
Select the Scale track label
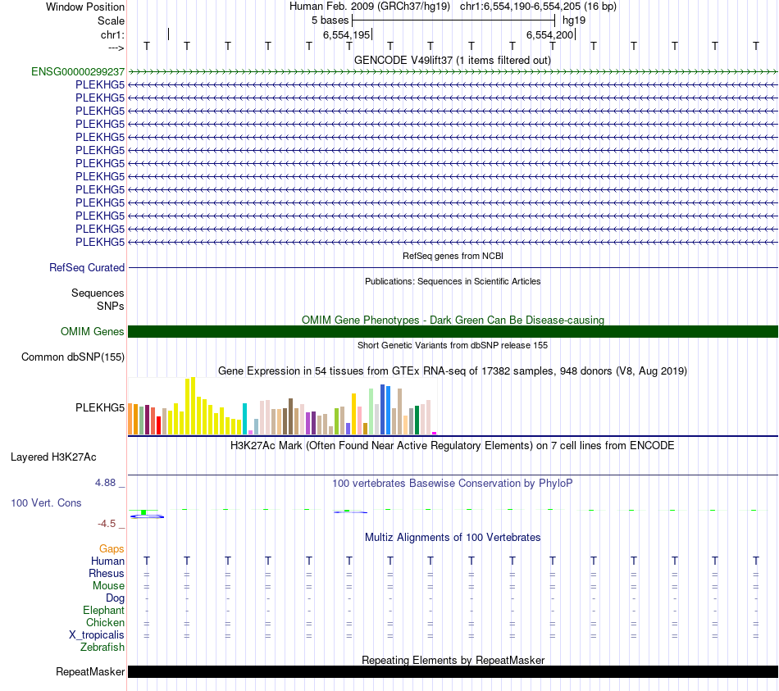coord(111,20)
